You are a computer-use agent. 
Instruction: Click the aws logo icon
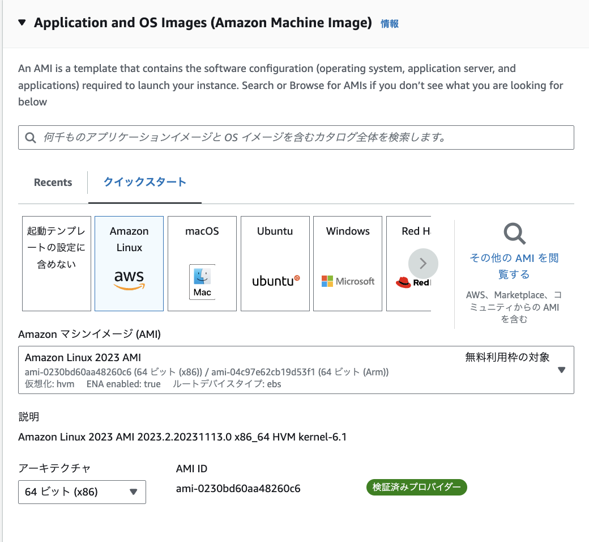(129, 280)
